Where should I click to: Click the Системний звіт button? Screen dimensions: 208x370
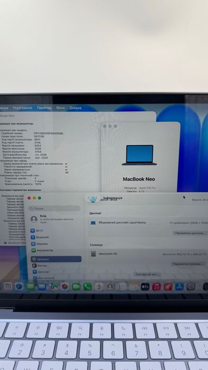tap(147, 274)
